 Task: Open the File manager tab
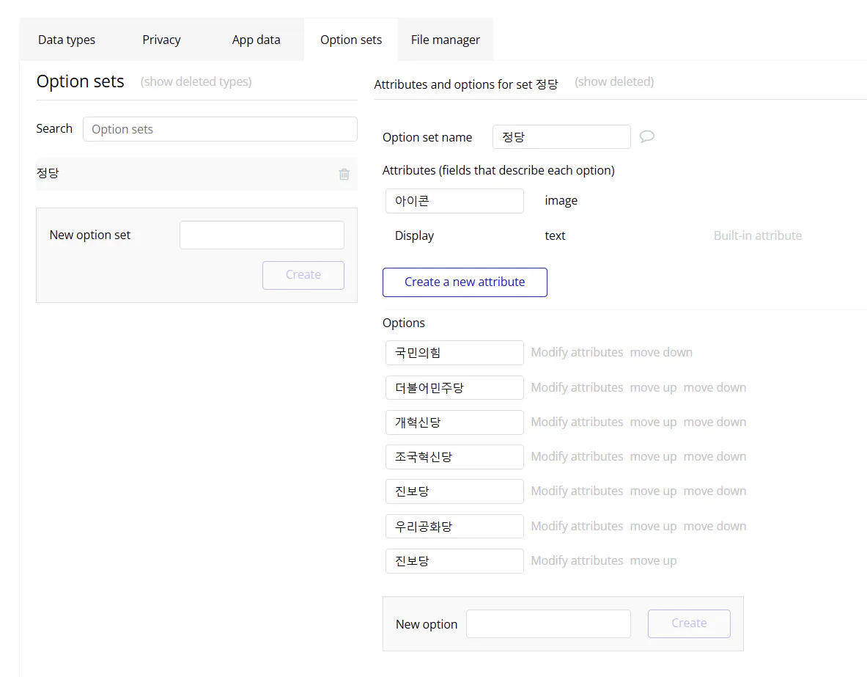[445, 40]
